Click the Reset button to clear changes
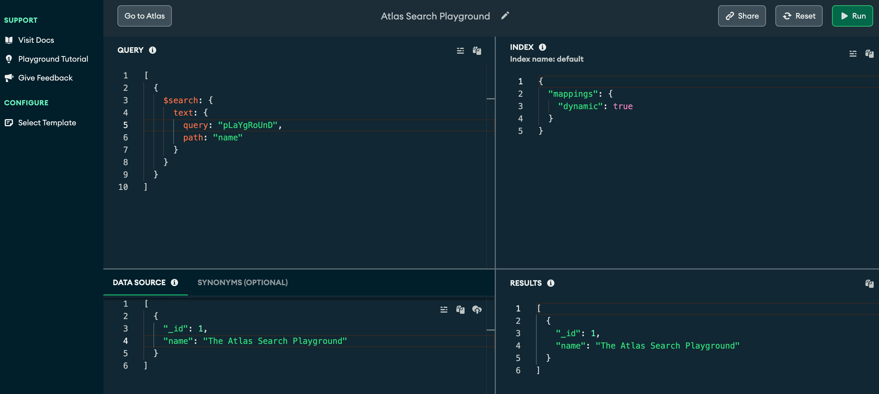The height and width of the screenshot is (394, 879). pyautogui.click(x=799, y=15)
